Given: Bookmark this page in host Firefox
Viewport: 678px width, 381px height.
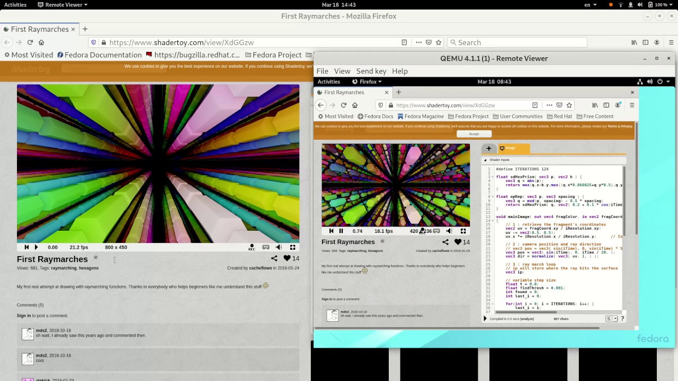Looking at the screenshot, I should point(439,42).
